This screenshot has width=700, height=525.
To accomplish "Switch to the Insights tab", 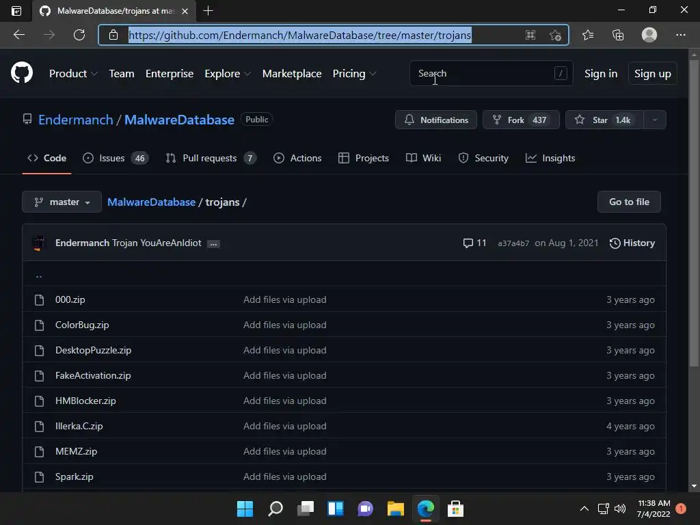I will click(550, 158).
